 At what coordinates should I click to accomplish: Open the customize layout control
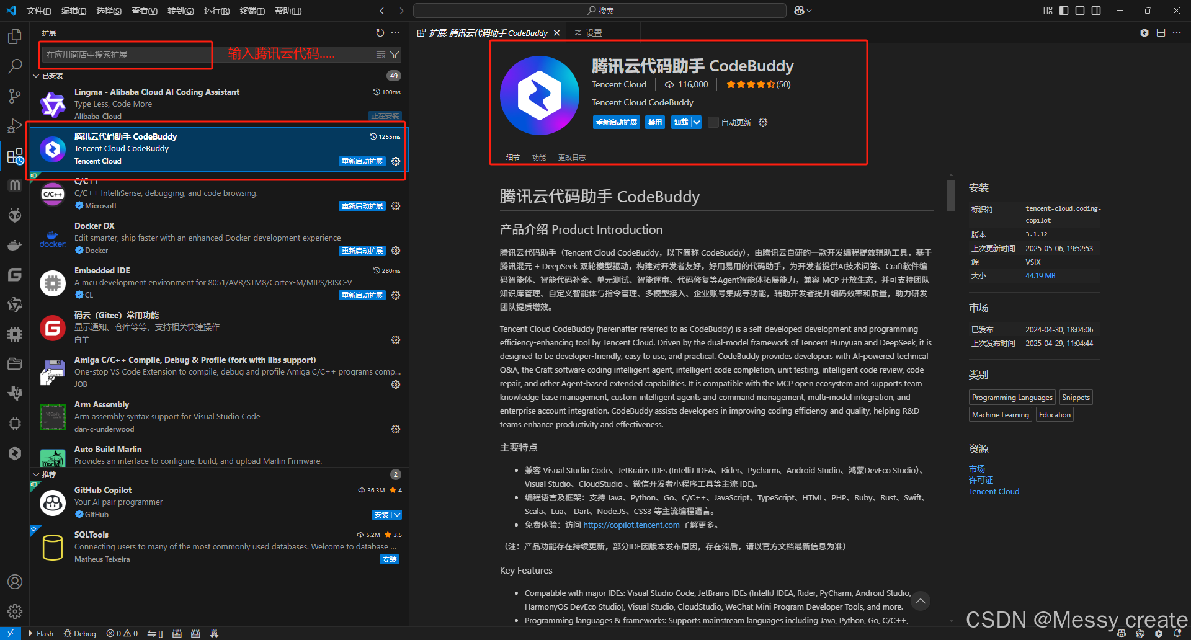1048,11
